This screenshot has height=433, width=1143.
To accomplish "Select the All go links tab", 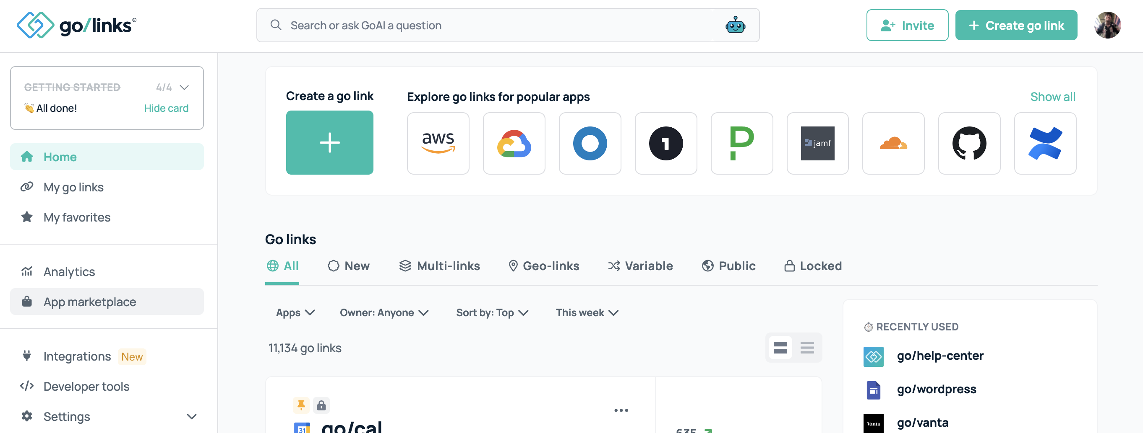I will coord(282,265).
